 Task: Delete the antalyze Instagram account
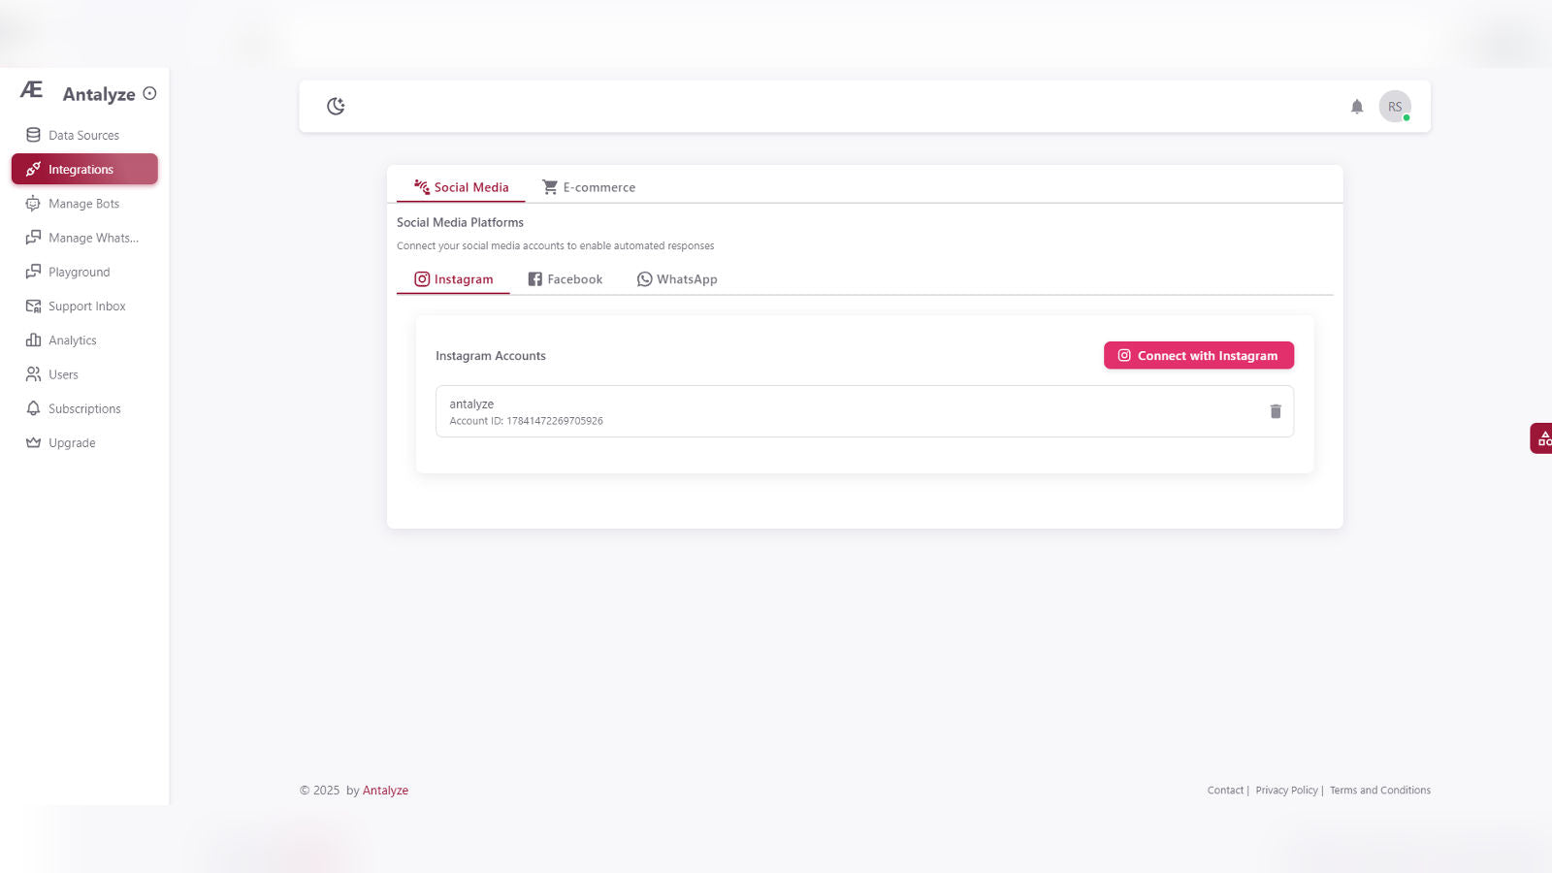pyautogui.click(x=1276, y=411)
